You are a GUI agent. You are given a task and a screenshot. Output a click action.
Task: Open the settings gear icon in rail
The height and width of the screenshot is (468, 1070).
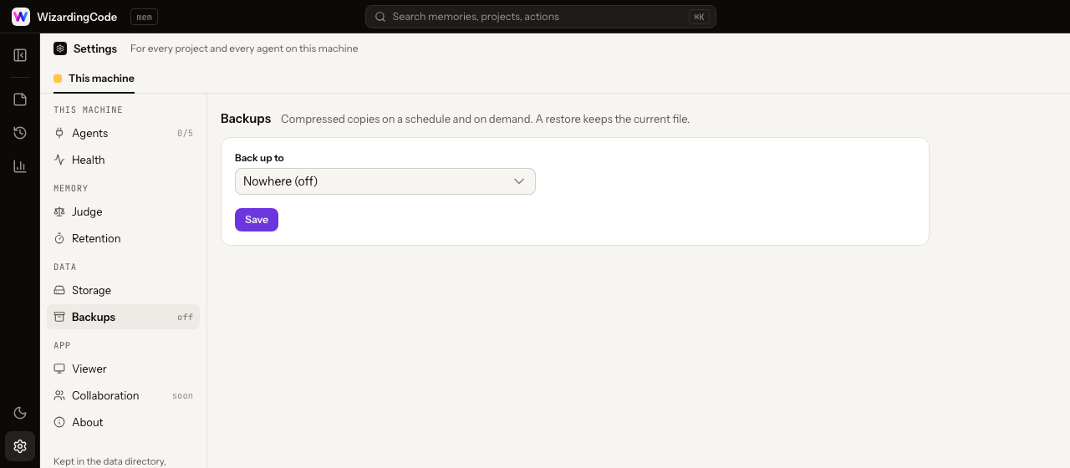[20, 446]
